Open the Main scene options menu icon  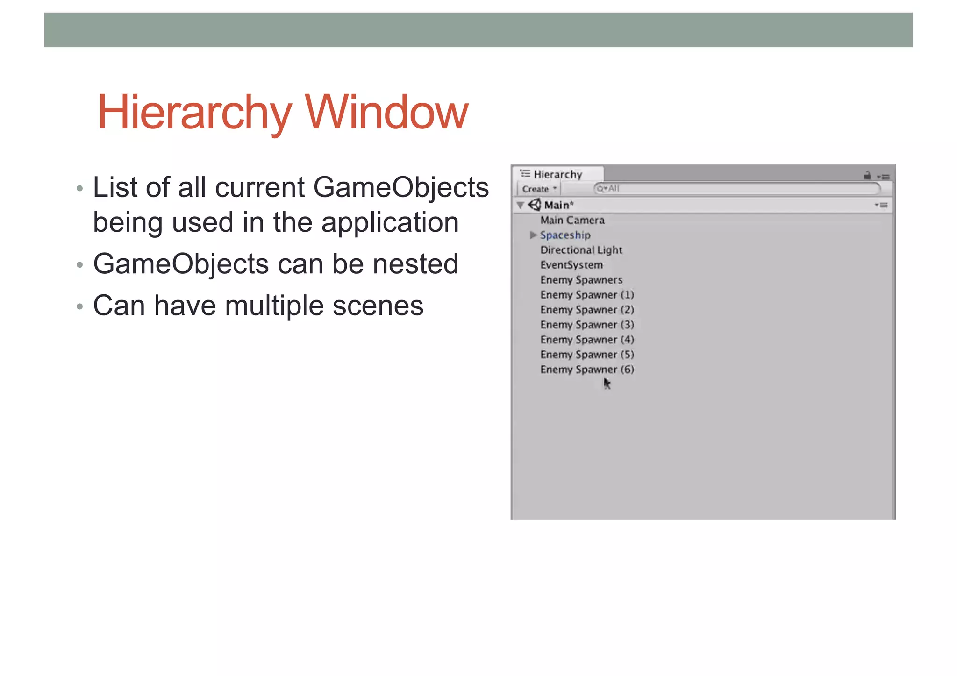(881, 205)
